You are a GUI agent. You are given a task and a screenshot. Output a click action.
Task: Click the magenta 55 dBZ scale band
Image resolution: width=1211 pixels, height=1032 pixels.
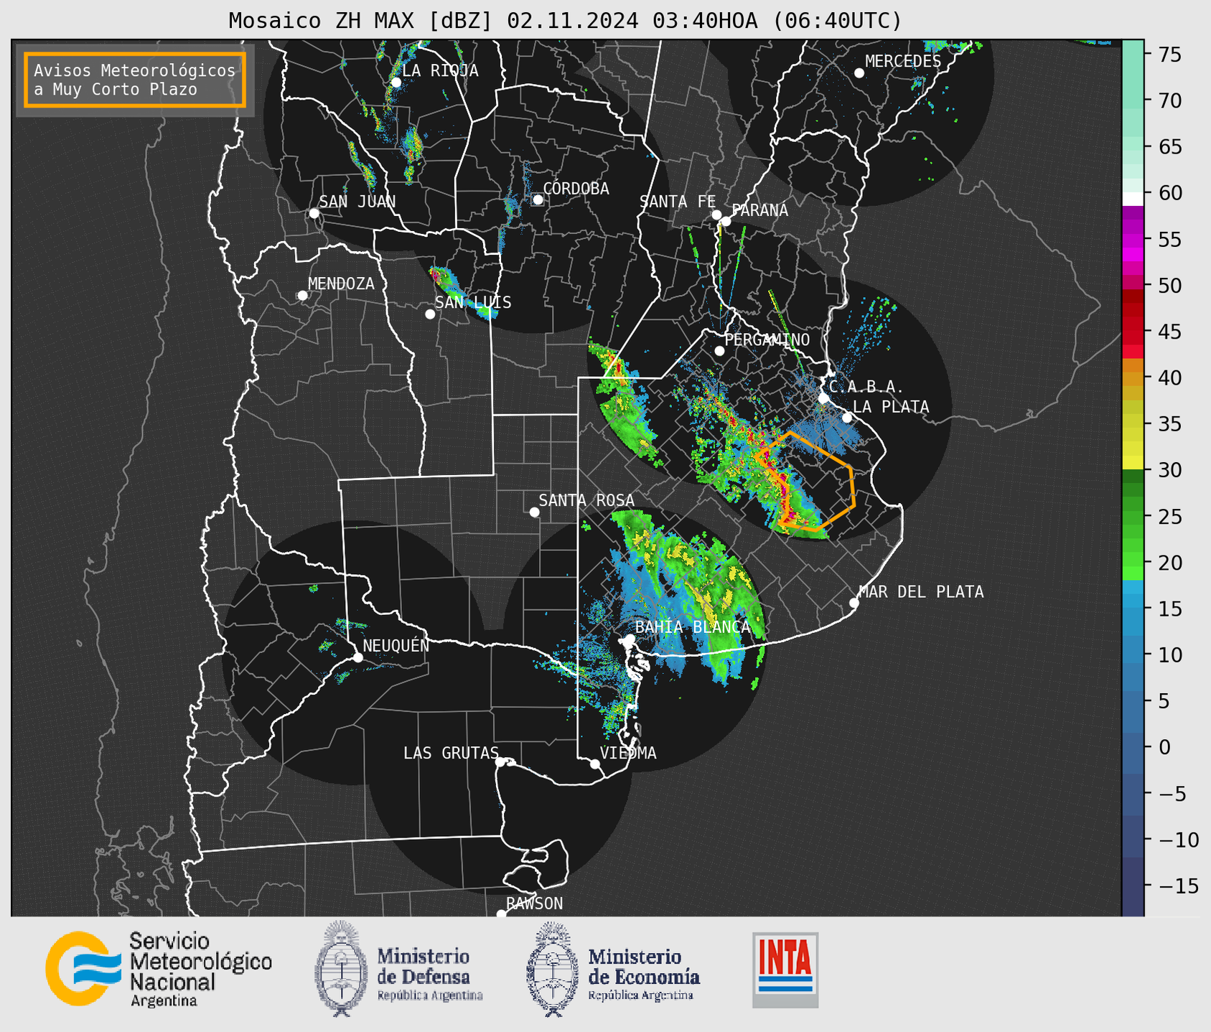pos(1133,239)
